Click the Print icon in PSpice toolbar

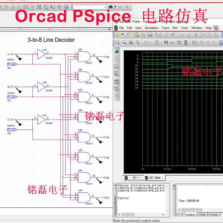click(x=150, y=35)
